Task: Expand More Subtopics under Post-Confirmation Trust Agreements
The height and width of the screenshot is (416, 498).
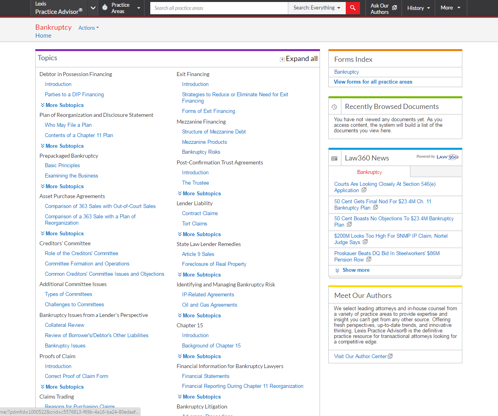Action: pos(199,193)
